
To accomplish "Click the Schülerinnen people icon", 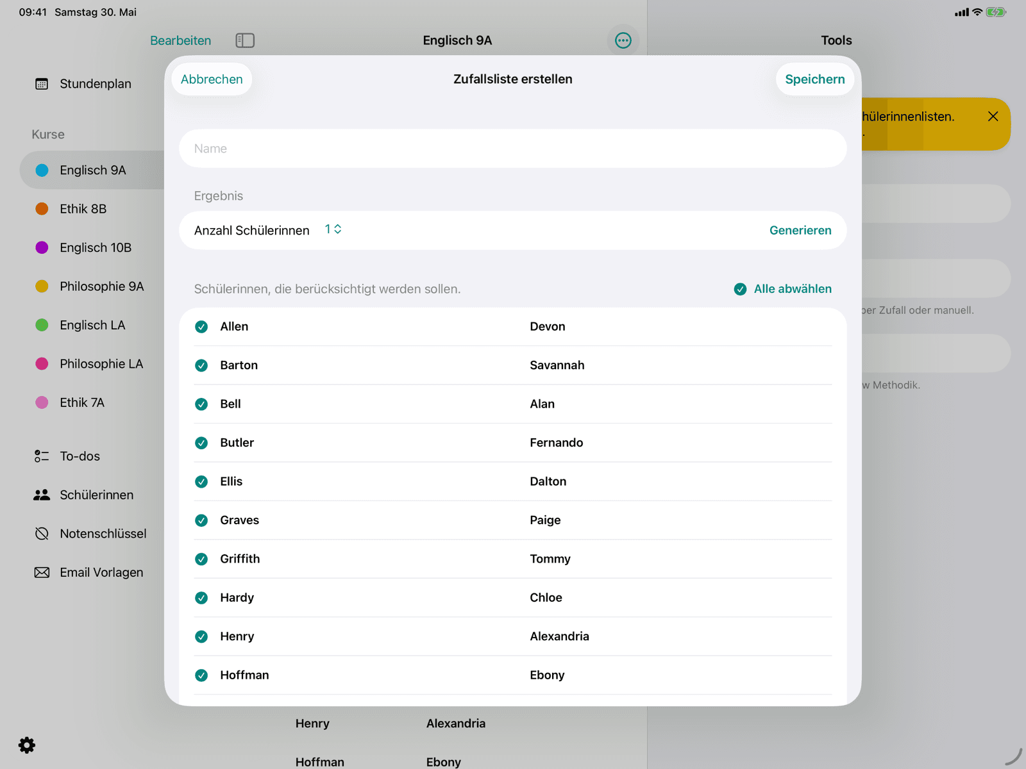I will [42, 495].
